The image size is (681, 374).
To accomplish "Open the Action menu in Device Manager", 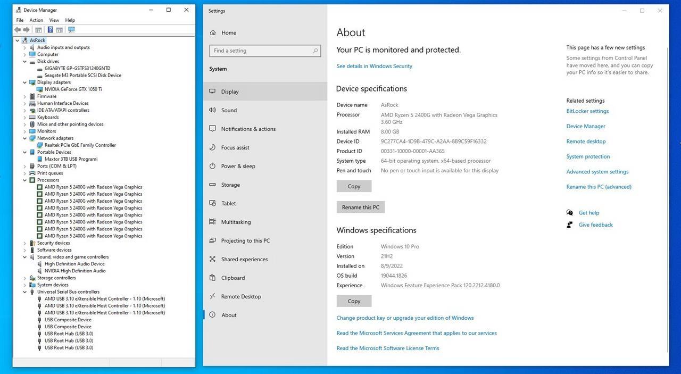I will (36, 20).
